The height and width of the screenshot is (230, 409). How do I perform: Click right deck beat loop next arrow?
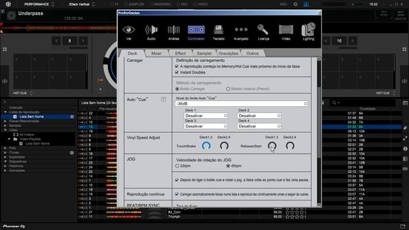point(352,41)
